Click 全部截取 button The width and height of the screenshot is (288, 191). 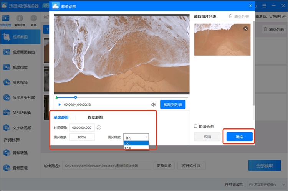click(x=265, y=166)
